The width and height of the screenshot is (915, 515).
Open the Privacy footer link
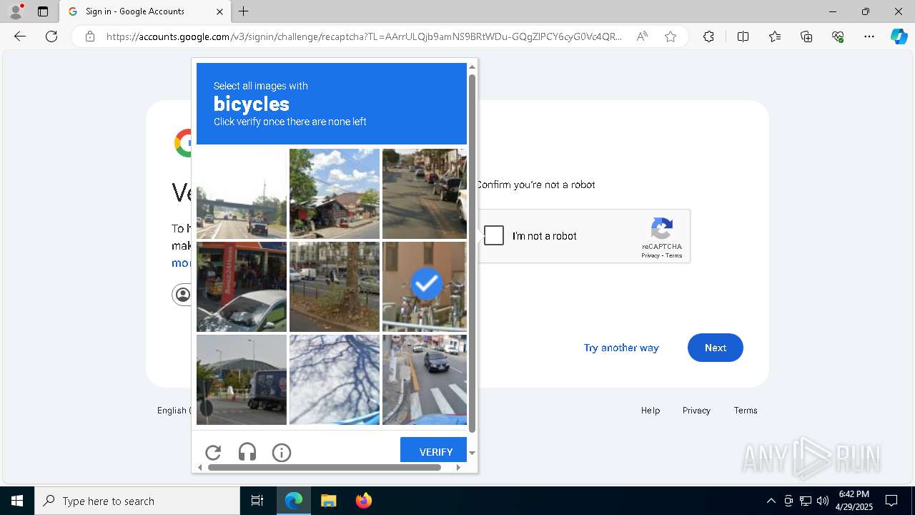coord(696,410)
